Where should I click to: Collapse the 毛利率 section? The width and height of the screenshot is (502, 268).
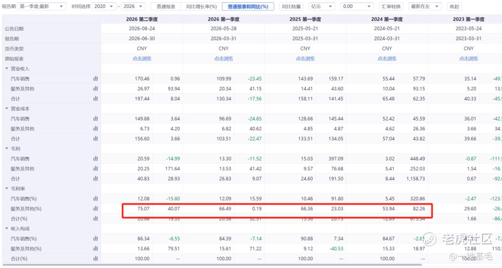pos(7,188)
